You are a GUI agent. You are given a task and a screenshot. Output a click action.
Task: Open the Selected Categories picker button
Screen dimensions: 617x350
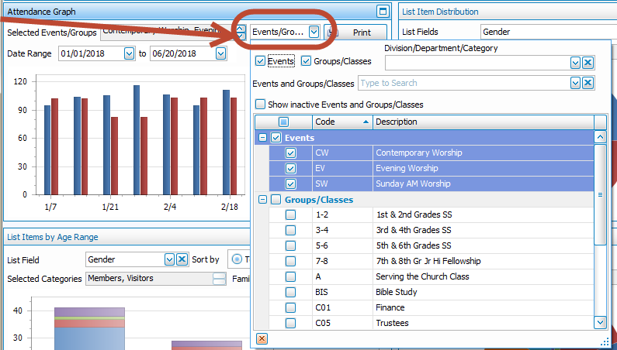(219, 279)
